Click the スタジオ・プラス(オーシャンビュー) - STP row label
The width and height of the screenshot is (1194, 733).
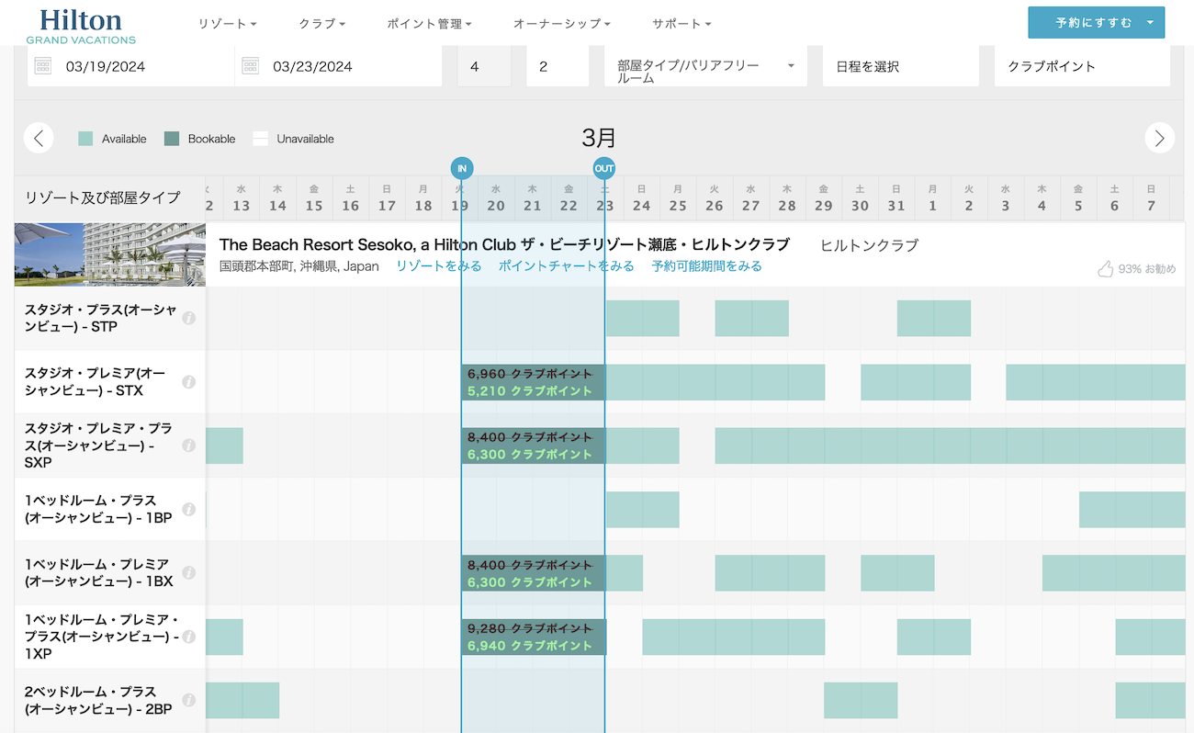[x=100, y=318]
